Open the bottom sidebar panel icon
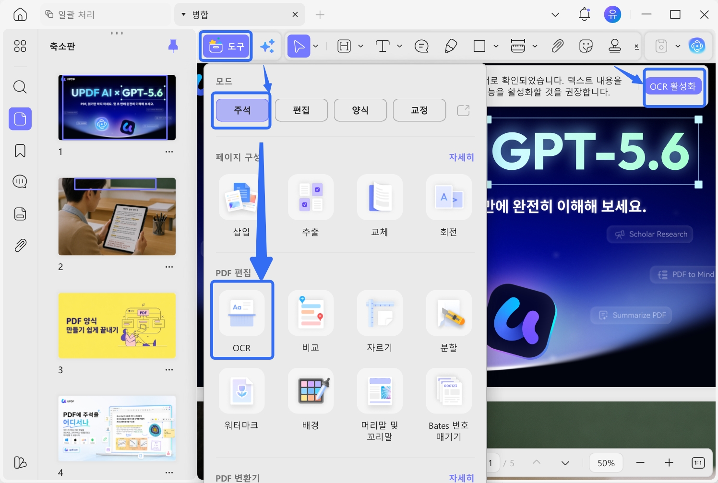The image size is (718, 483). (20, 462)
